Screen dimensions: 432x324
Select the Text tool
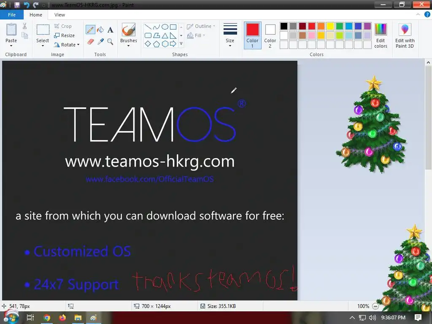110,30
